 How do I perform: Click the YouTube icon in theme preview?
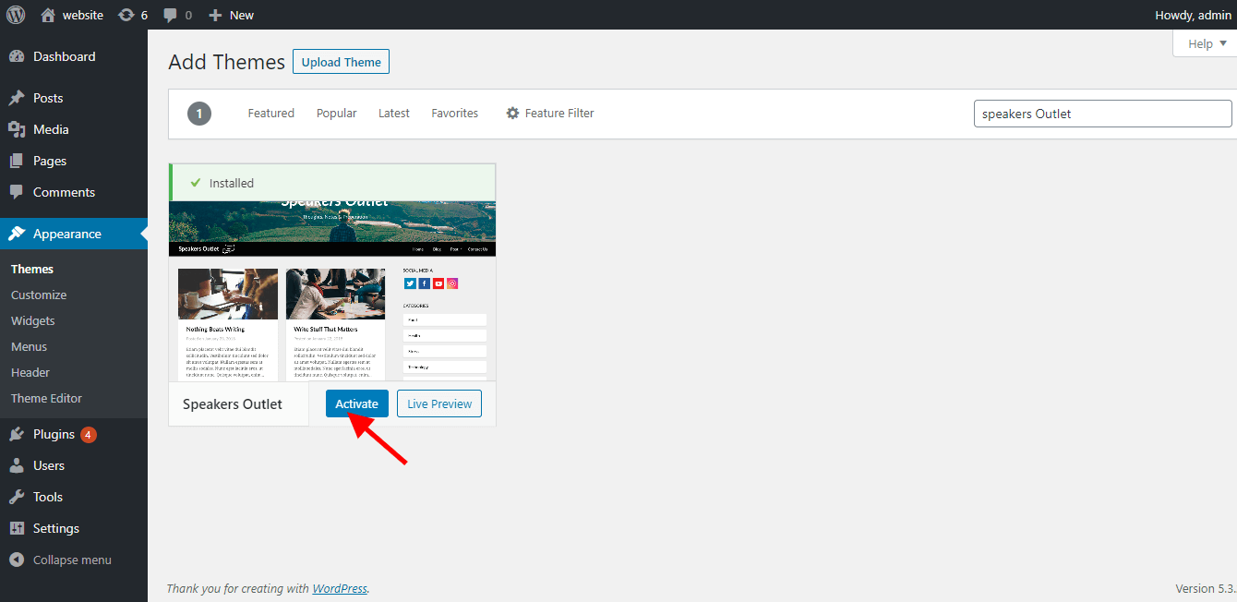point(438,283)
